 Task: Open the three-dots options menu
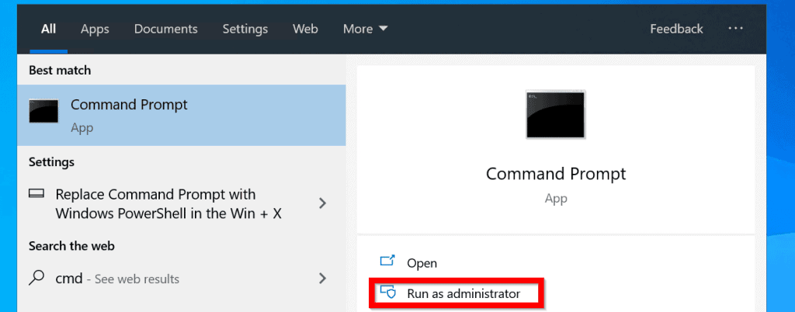click(x=735, y=29)
